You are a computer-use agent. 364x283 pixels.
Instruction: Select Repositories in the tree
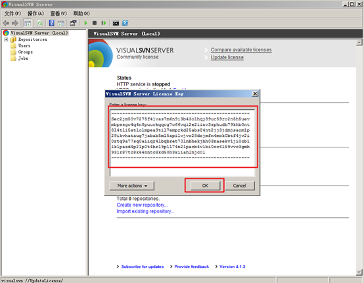click(32, 39)
